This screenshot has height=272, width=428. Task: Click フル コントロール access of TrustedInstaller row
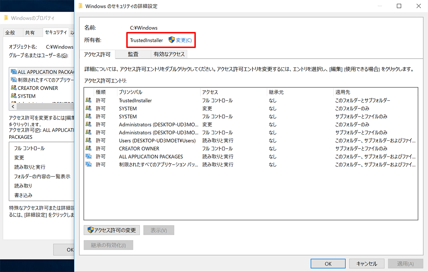coord(218,100)
